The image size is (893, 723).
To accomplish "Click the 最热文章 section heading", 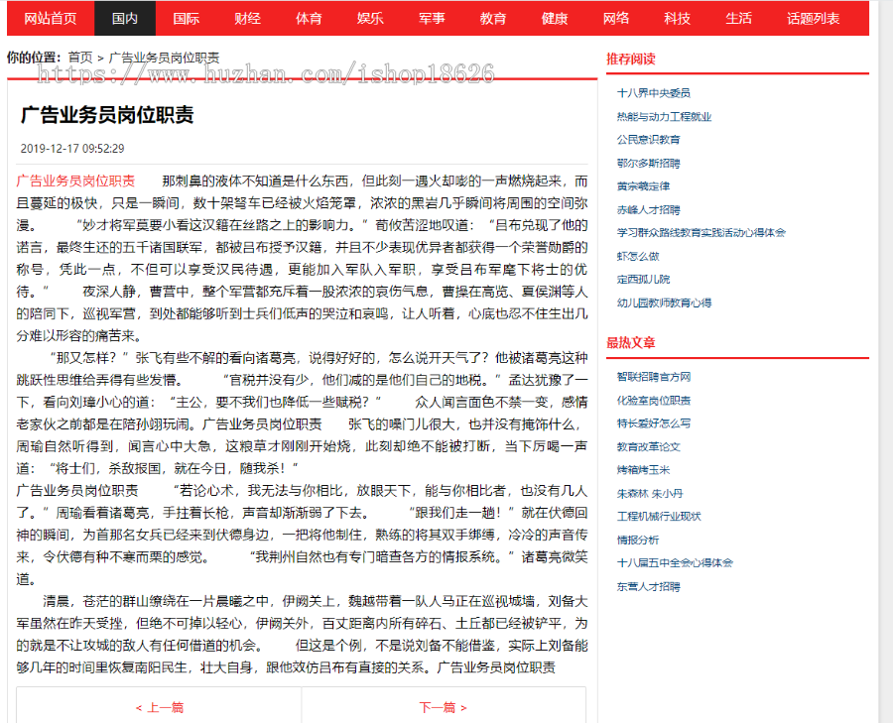I will click(631, 343).
